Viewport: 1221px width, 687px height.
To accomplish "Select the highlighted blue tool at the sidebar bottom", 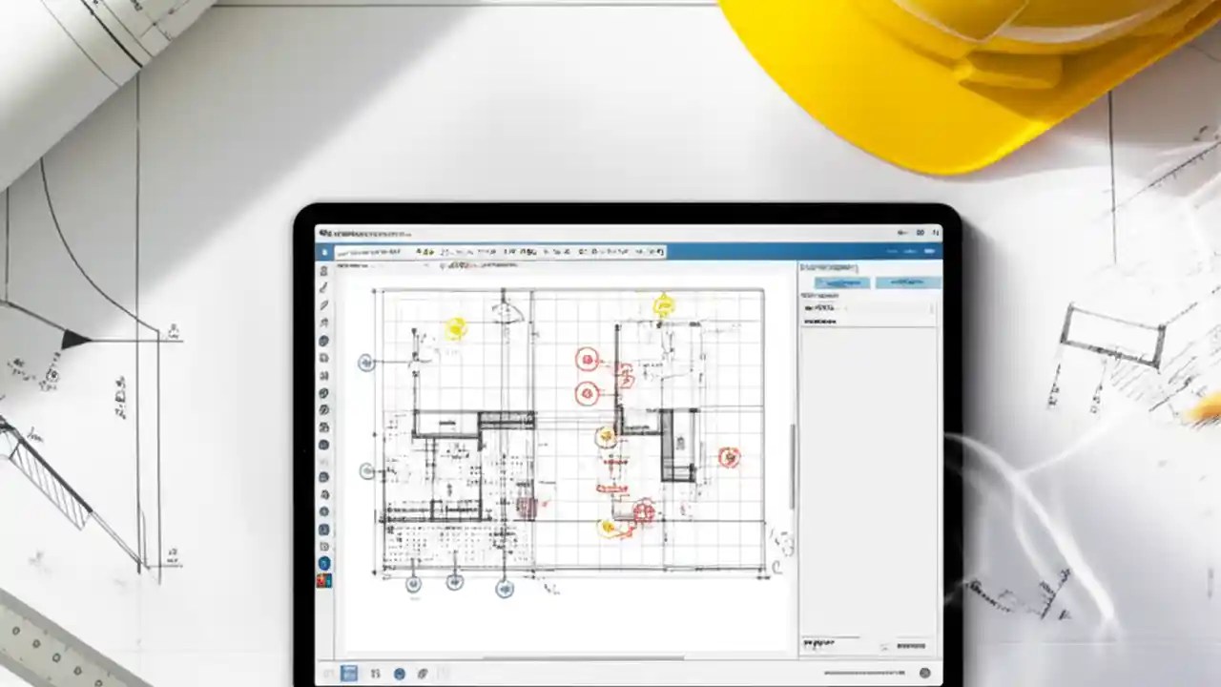I will pyautogui.click(x=324, y=563).
